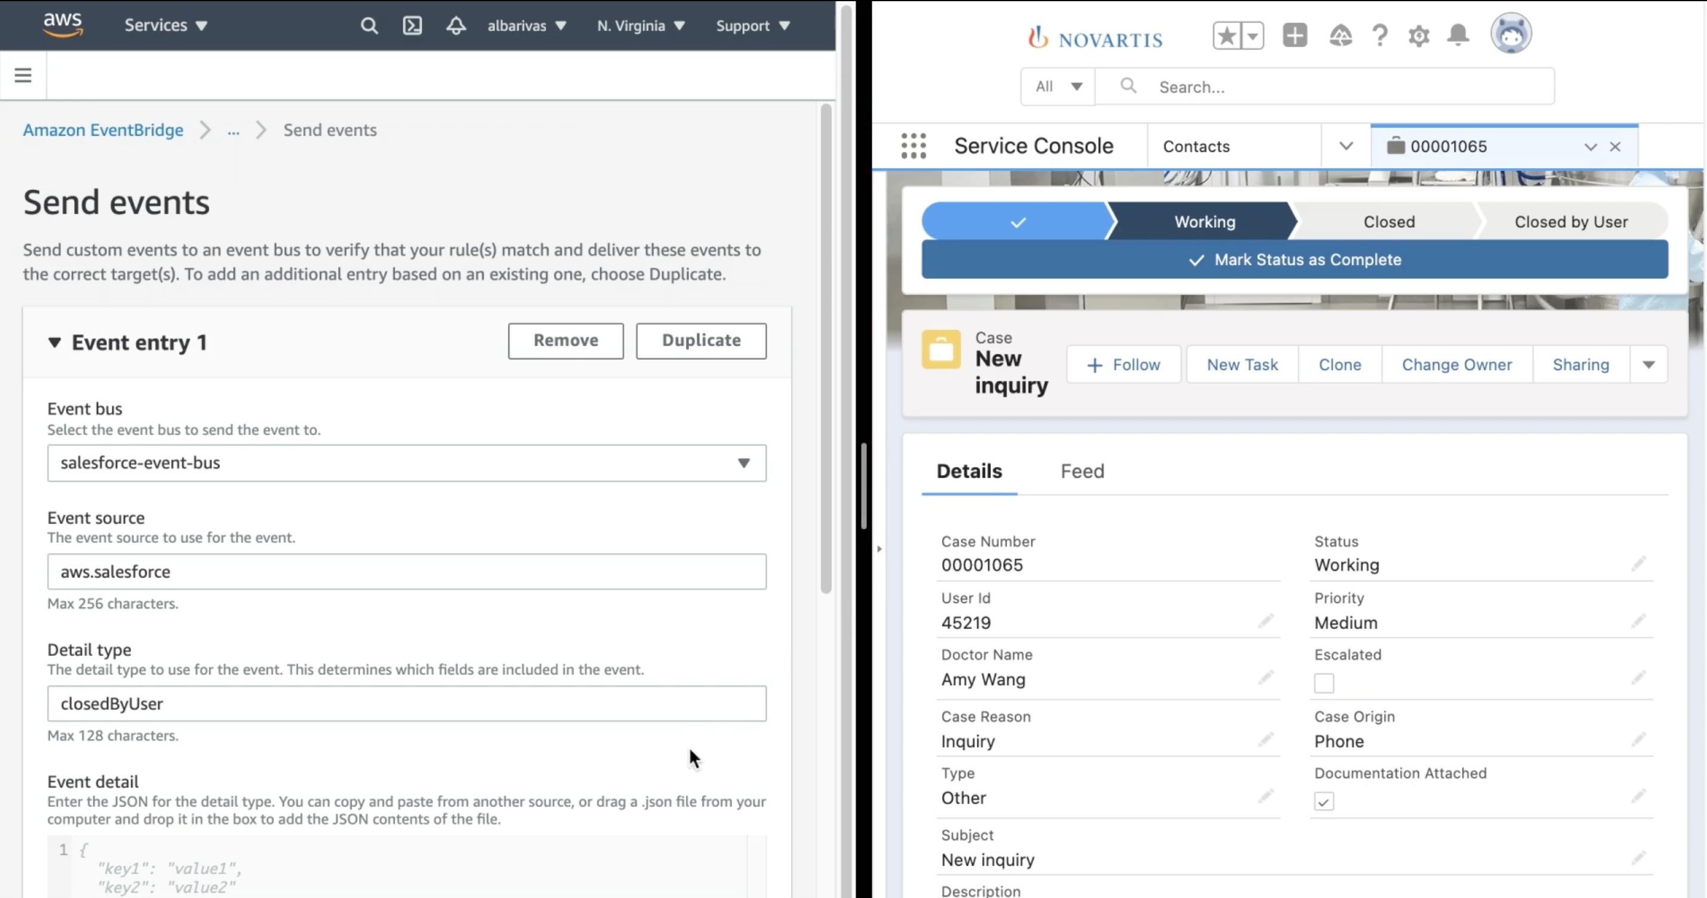This screenshot has height=898, width=1707.
Task: Launch AWS CloudShell terminal icon
Action: [412, 26]
